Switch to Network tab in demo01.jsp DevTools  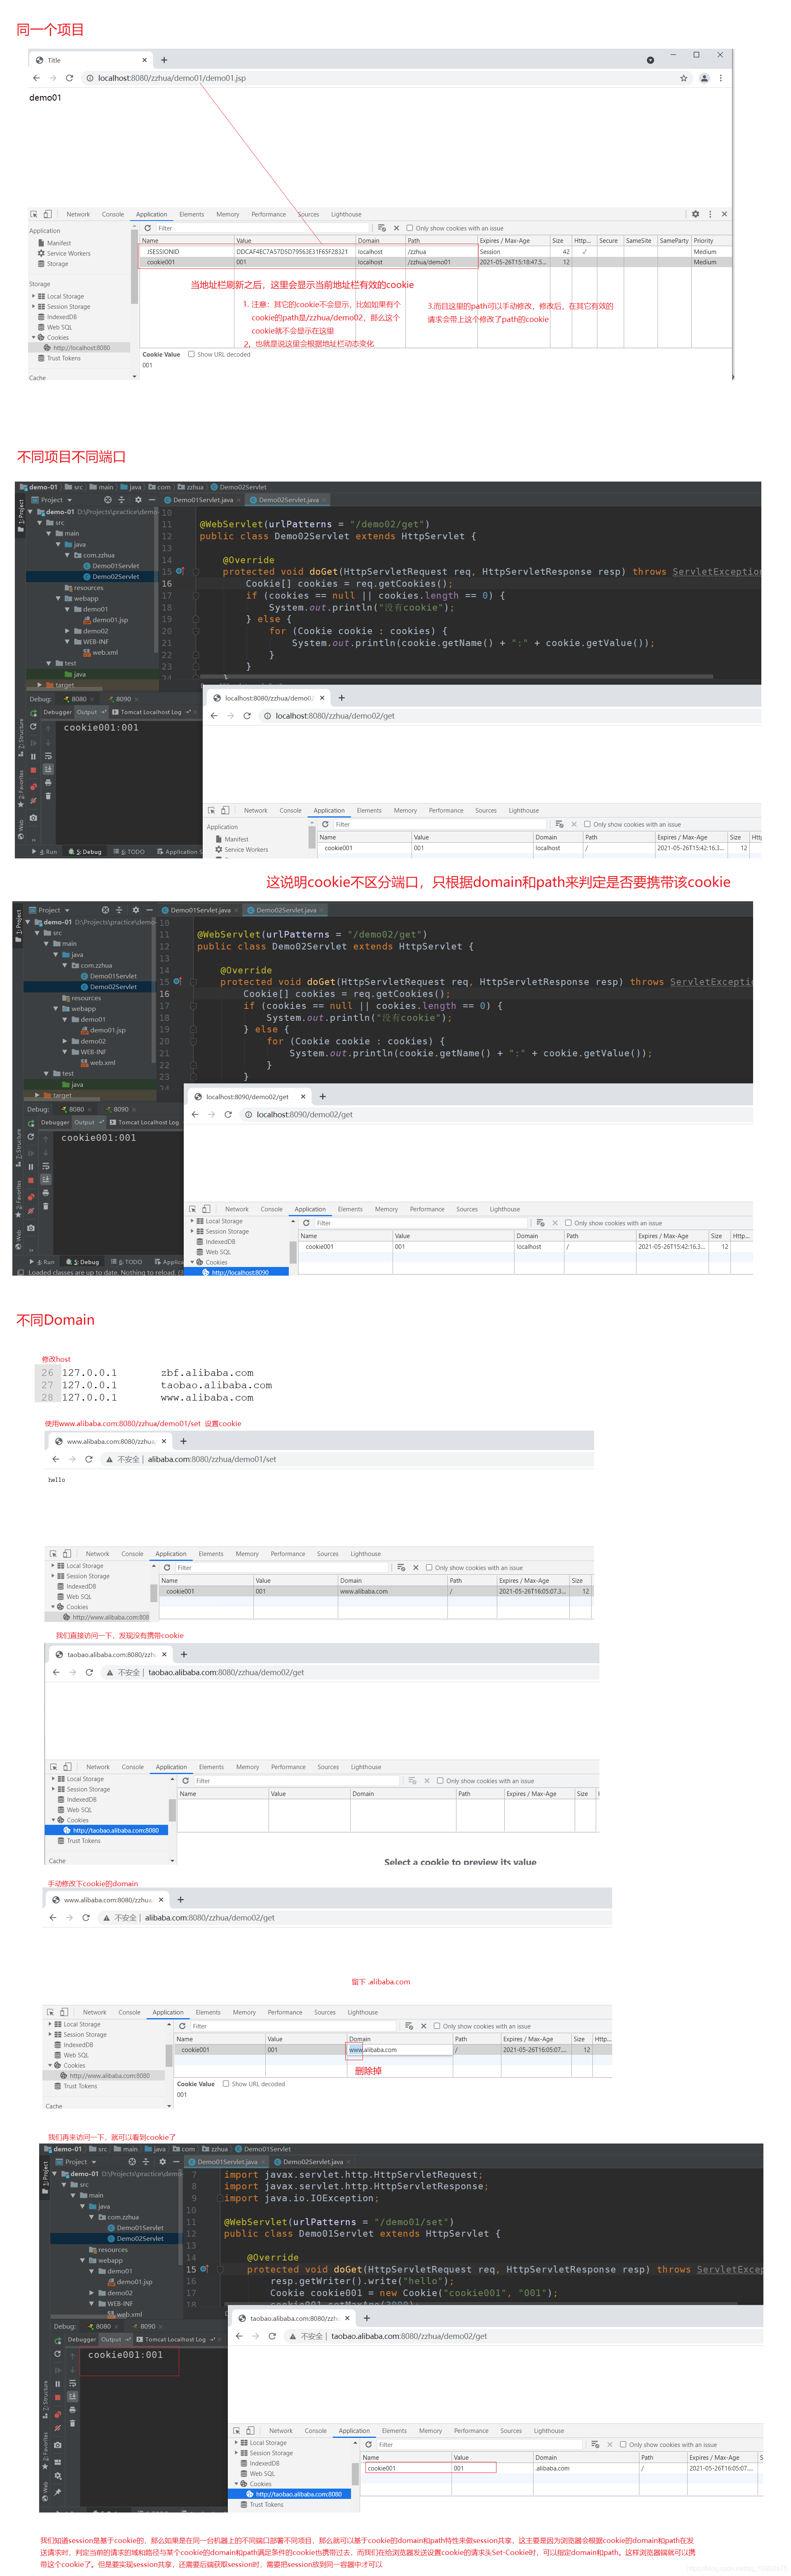78,214
